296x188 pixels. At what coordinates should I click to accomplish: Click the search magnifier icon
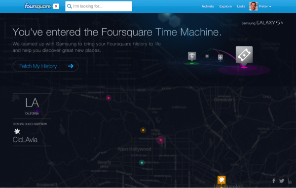click(x=70, y=6)
